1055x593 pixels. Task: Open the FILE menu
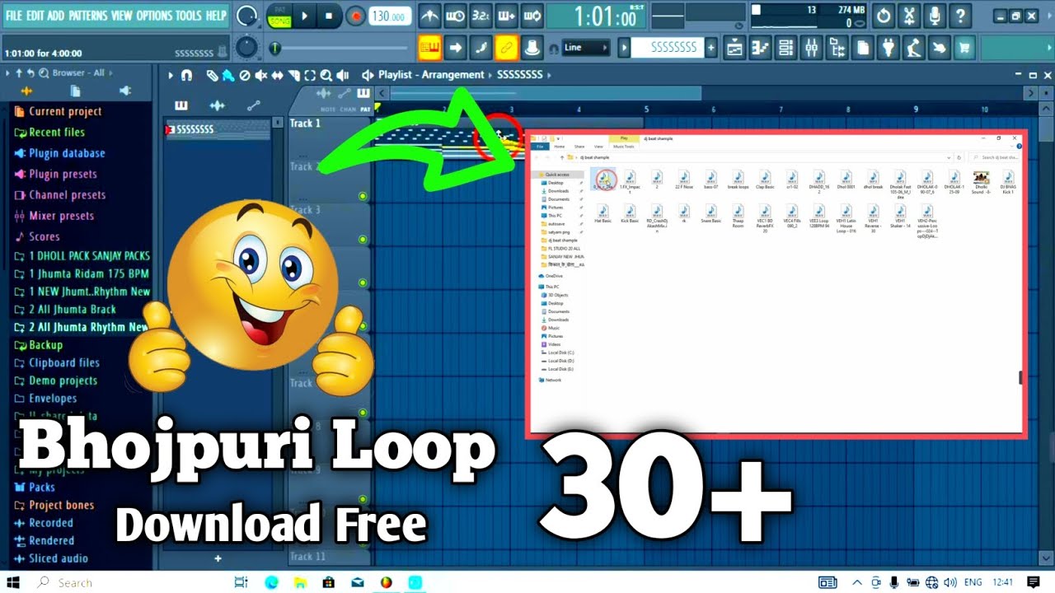(14, 16)
